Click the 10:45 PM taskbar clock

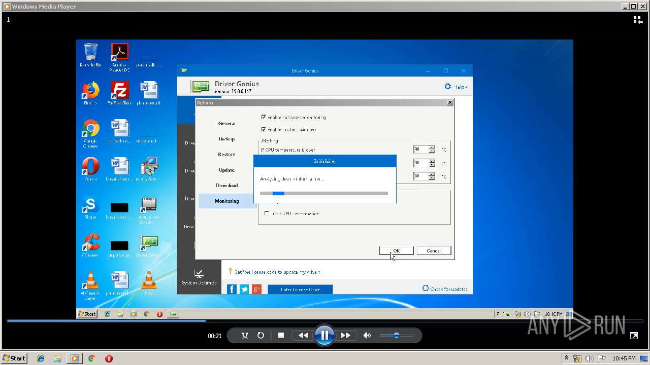coord(624,358)
